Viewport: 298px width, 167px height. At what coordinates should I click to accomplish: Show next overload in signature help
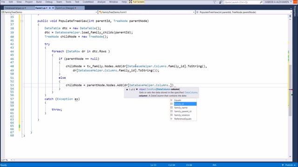[x=137, y=89]
